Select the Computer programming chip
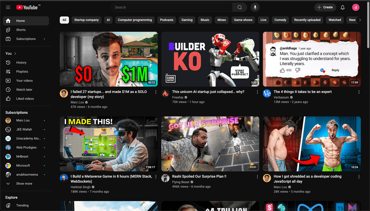This screenshot has height=211, width=370. tap(135, 20)
